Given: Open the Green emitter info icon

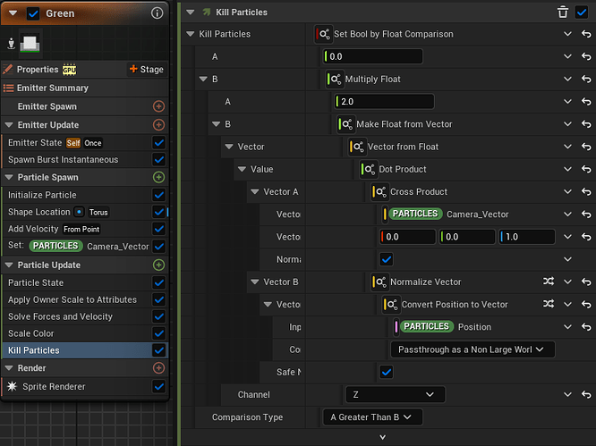Looking at the screenshot, I should [157, 13].
